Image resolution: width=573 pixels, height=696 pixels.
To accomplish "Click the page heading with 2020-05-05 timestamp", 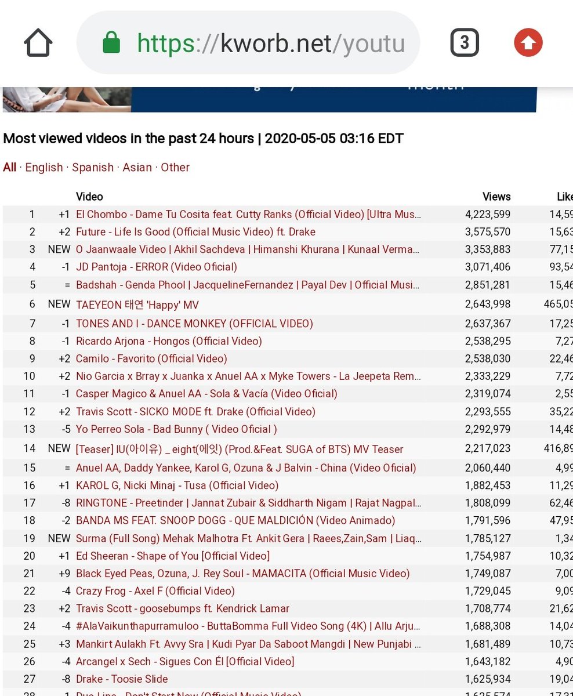I will [x=204, y=139].
